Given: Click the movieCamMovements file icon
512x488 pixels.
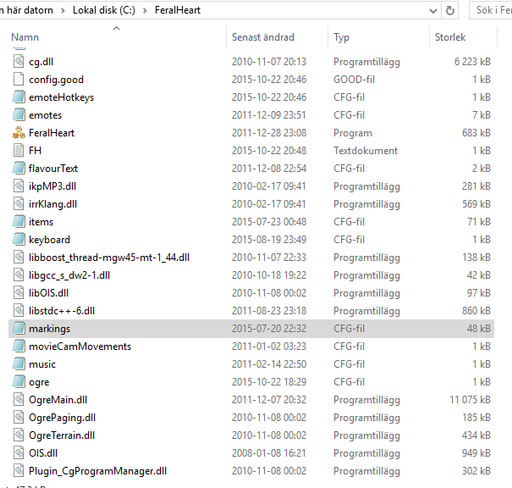Looking at the screenshot, I should (x=19, y=347).
